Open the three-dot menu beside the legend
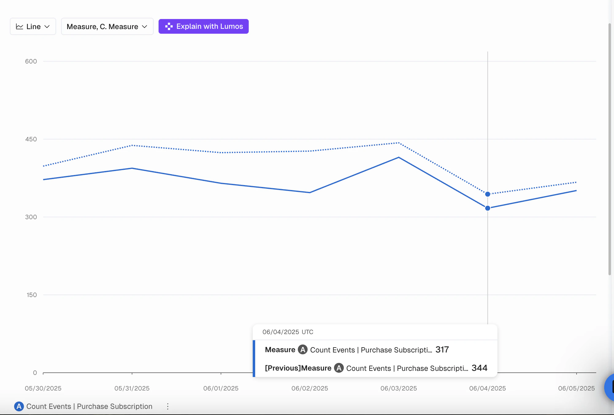The height and width of the screenshot is (415, 614). click(x=167, y=406)
